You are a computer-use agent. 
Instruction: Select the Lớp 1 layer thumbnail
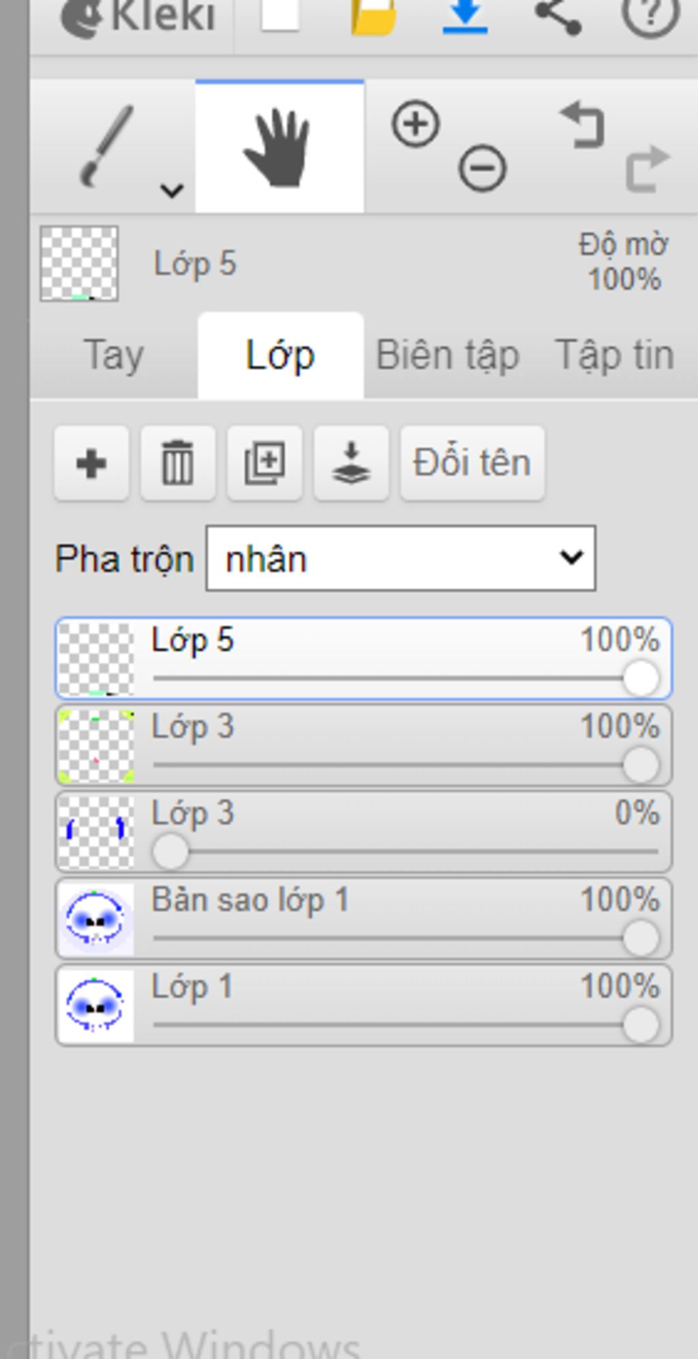pos(96,1005)
